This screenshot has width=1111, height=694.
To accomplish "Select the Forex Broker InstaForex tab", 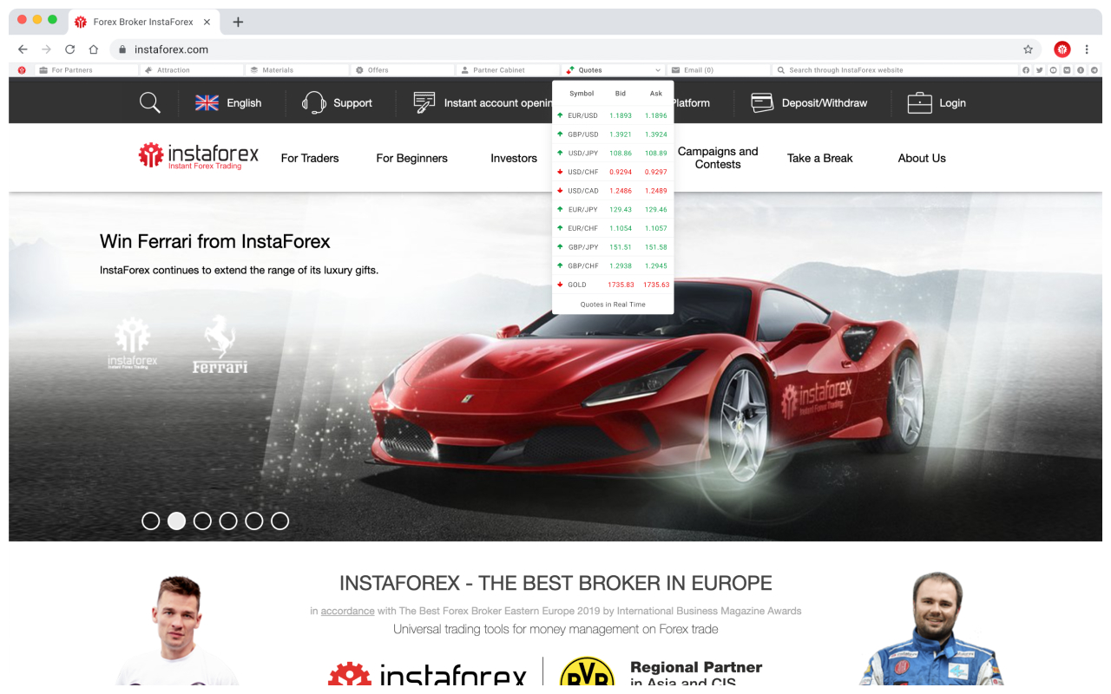I will point(143,22).
